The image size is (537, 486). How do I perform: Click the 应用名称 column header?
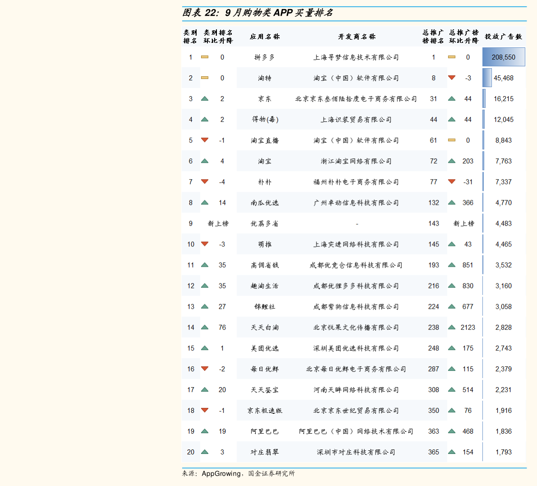tap(265, 37)
